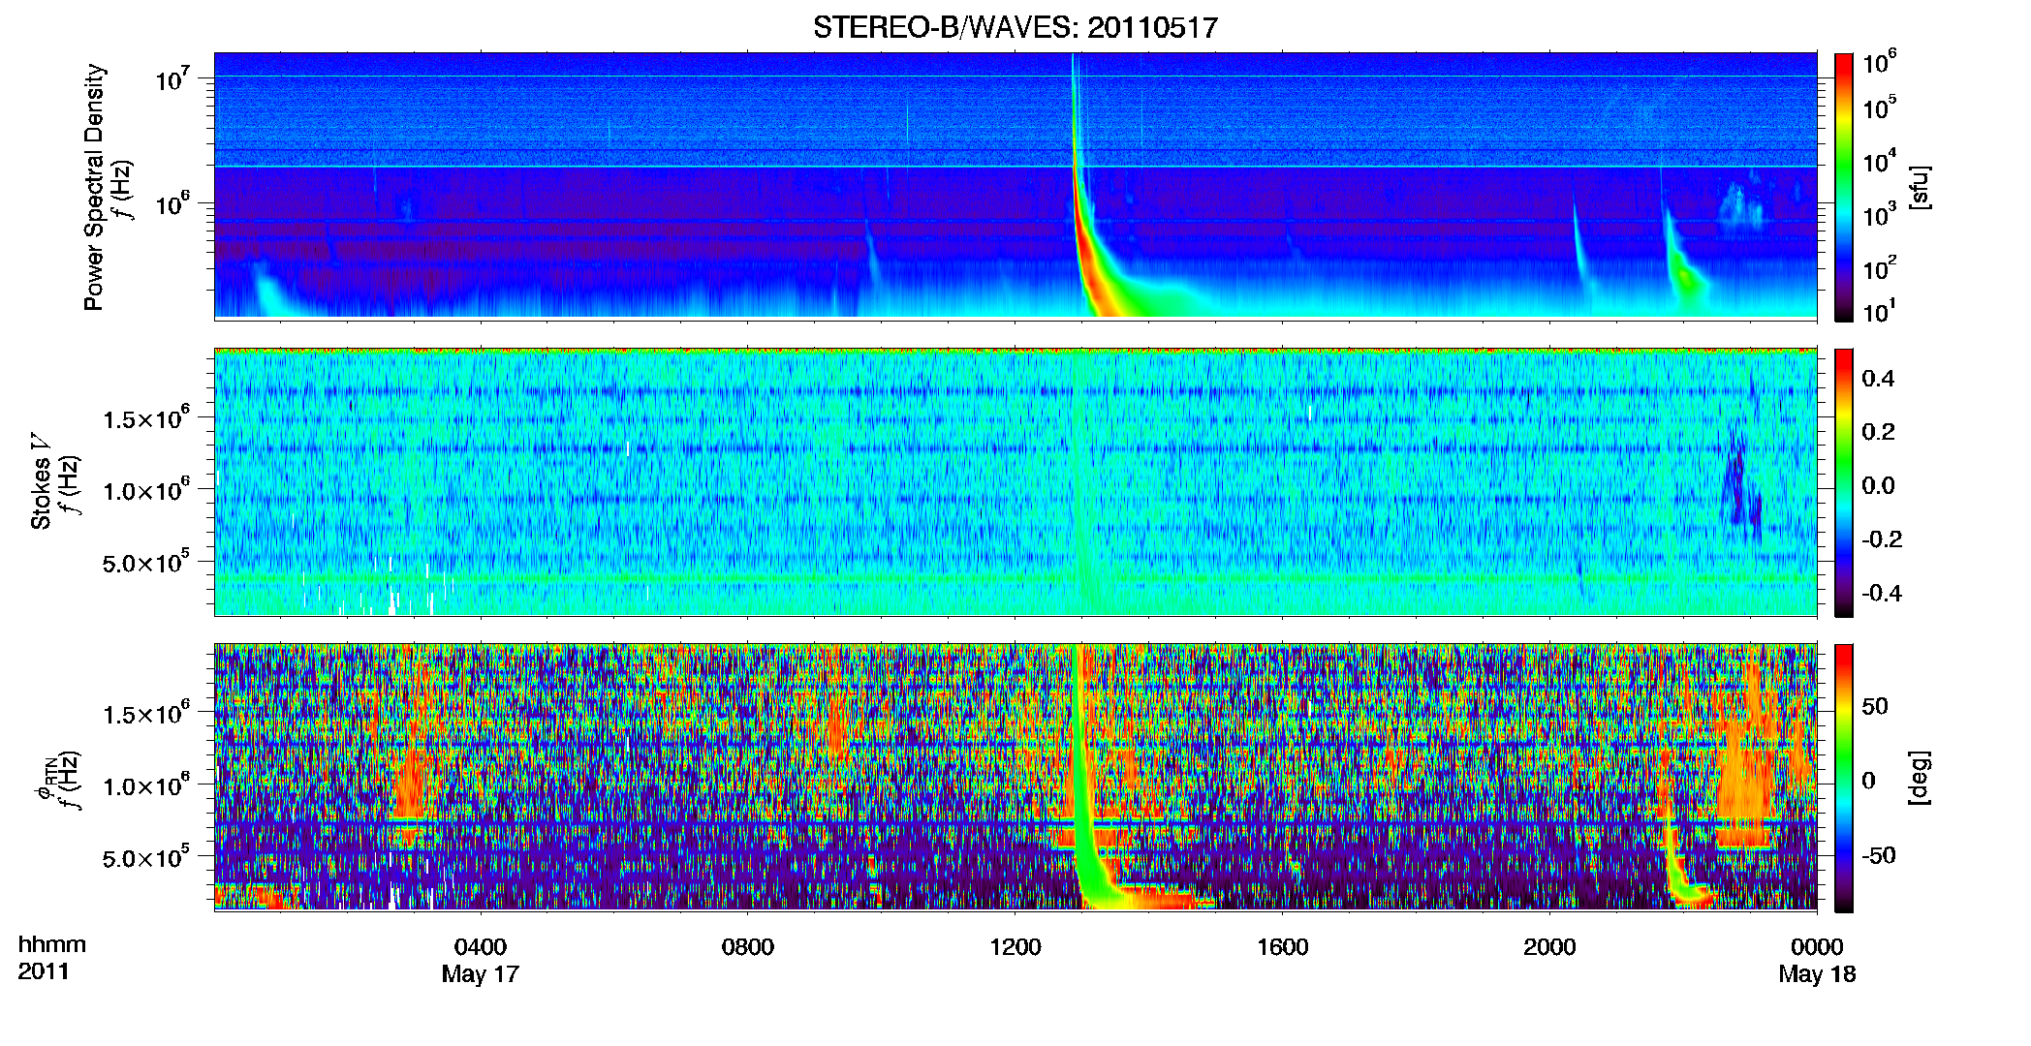Click the 1600 time tick label
Image resolution: width=2031 pixels, height=1046 pixels.
[1283, 947]
